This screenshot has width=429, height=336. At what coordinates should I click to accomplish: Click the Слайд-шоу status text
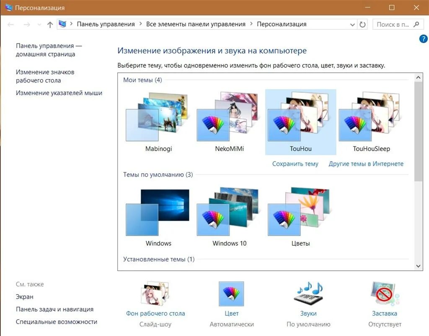(155, 324)
